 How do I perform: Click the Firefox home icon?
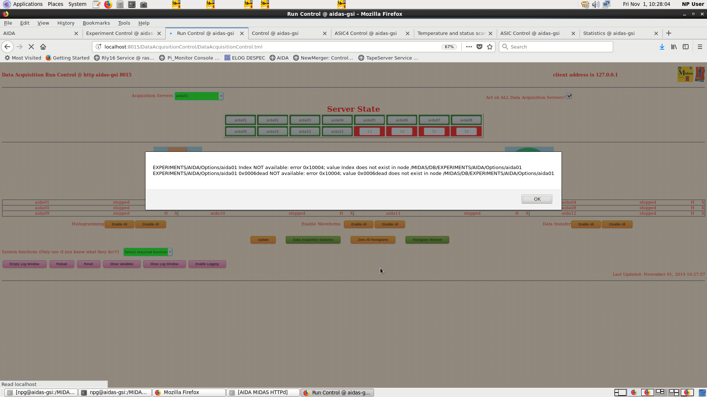click(x=43, y=47)
